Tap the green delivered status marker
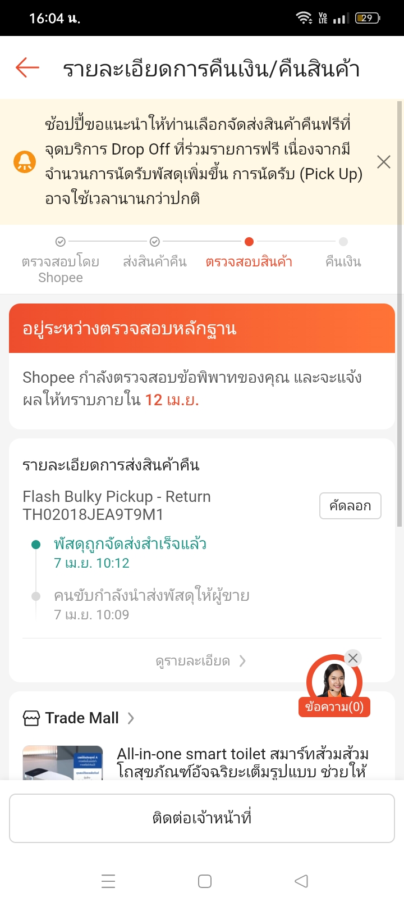The width and height of the screenshot is (404, 906). click(x=36, y=544)
